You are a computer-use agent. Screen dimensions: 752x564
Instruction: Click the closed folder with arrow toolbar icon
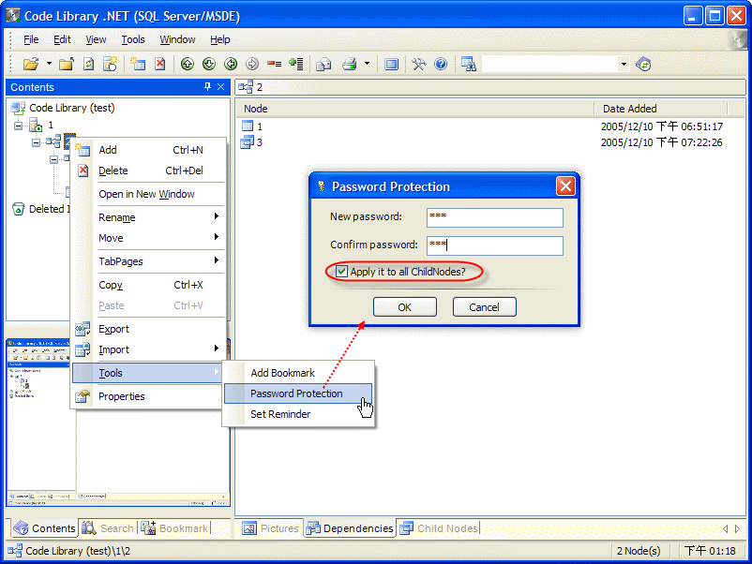coord(67,64)
